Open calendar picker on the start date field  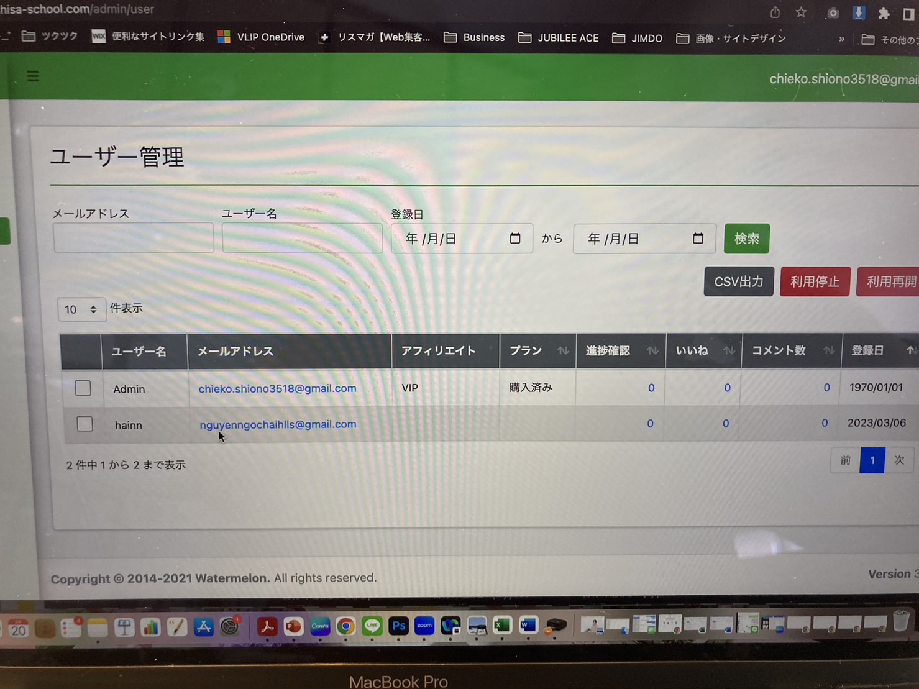tap(515, 238)
